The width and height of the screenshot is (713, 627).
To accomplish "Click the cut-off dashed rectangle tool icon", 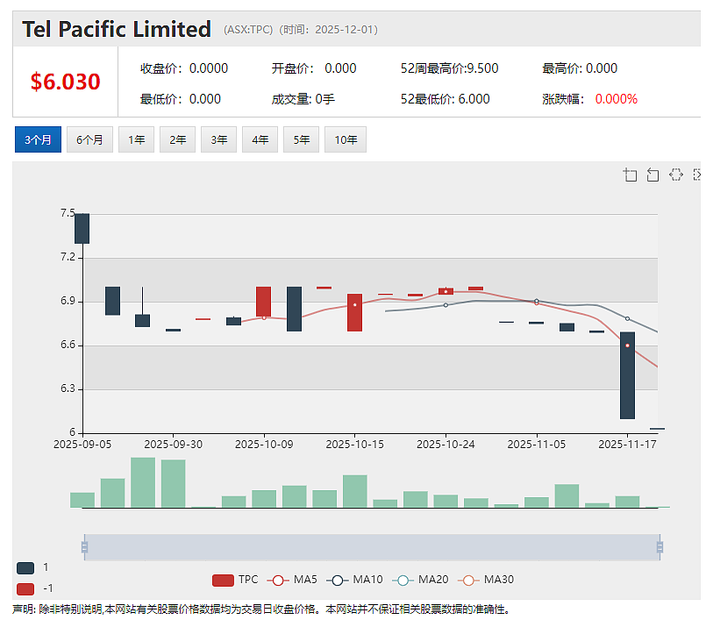I will click(x=696, y=175).
